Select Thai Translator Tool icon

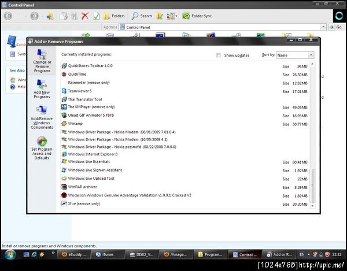pos(64,99)
